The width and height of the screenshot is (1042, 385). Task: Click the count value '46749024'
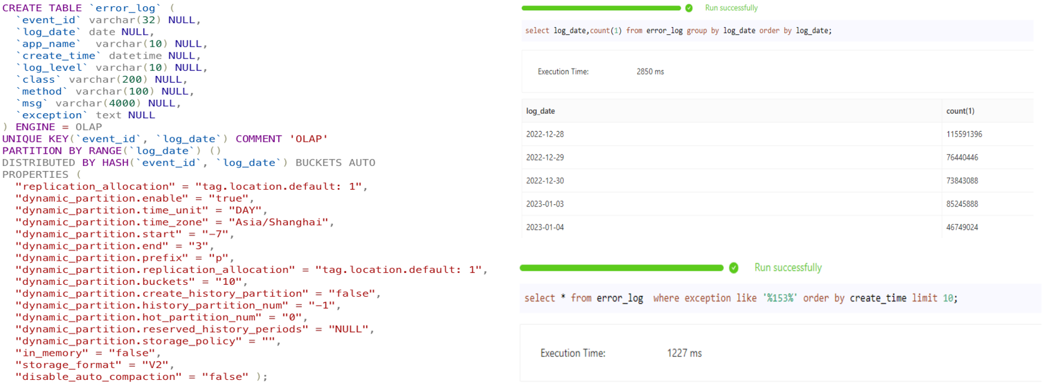tap(962, 227)
